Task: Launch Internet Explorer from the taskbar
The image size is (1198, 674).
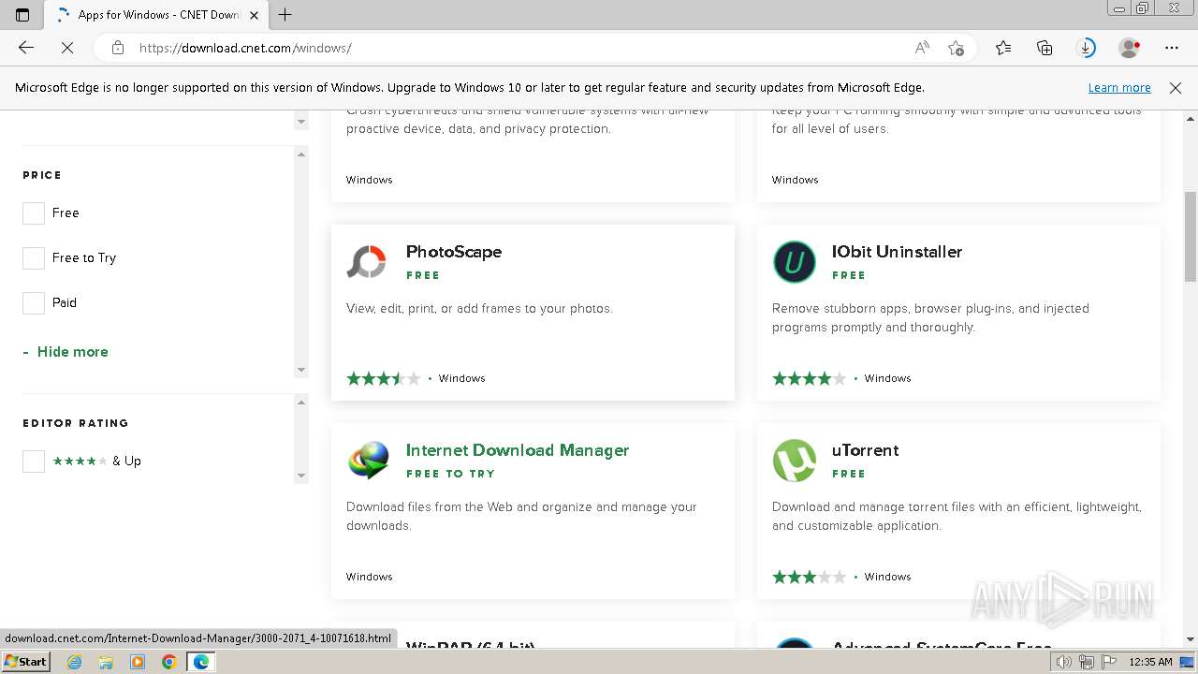Action: [74, 662]
